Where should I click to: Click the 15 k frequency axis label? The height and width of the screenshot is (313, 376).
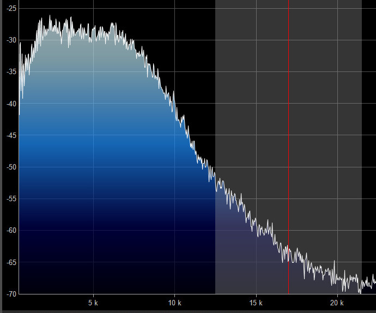click(256, 303)
